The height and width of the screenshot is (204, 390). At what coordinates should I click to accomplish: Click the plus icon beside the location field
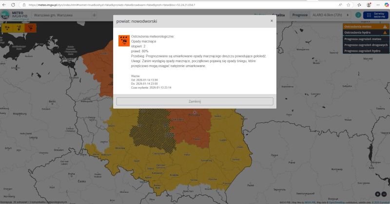pos(95,15)
